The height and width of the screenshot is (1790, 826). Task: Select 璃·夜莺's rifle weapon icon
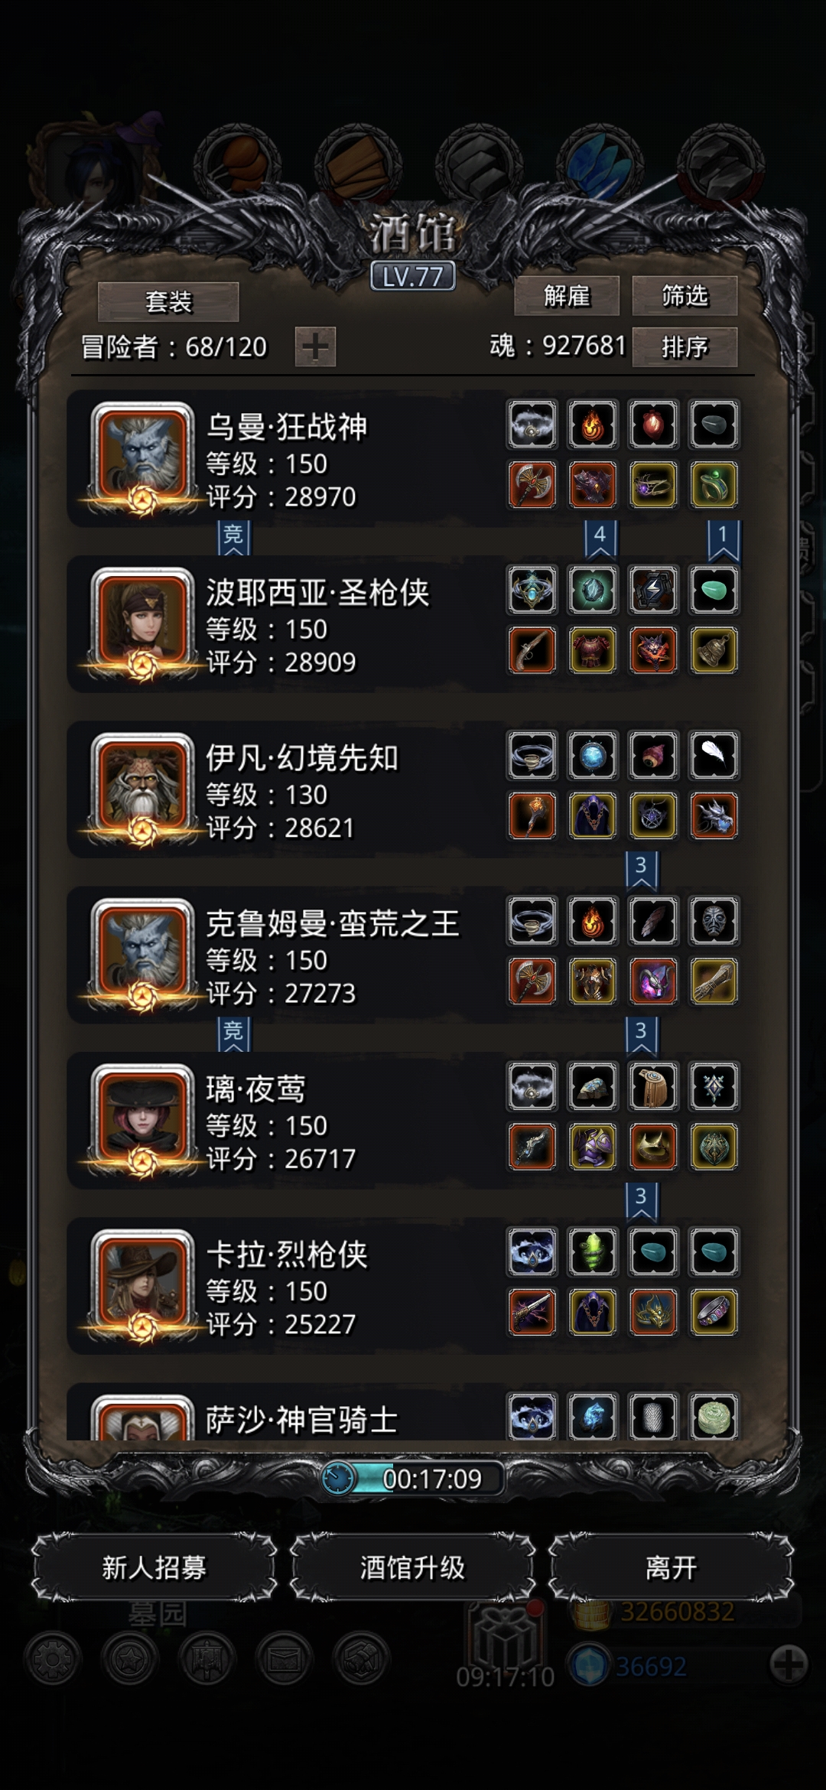[x=532, y=1147]
